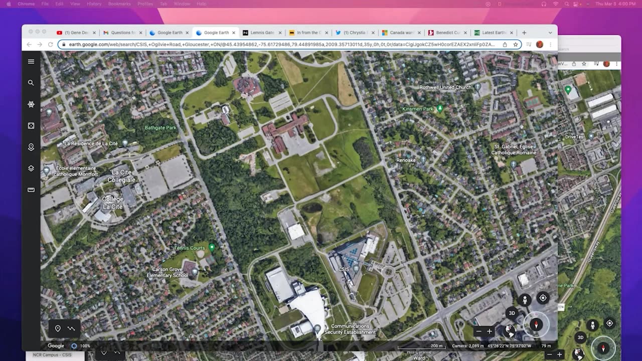The width and height of the screenshot is (642, 361).
Task: Click the Tennis Courts marker
Action: pyautogui.click(x=212, y=247)
